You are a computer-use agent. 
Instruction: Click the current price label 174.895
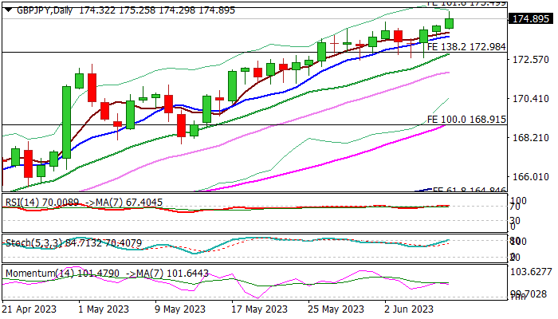click(532, 19)
